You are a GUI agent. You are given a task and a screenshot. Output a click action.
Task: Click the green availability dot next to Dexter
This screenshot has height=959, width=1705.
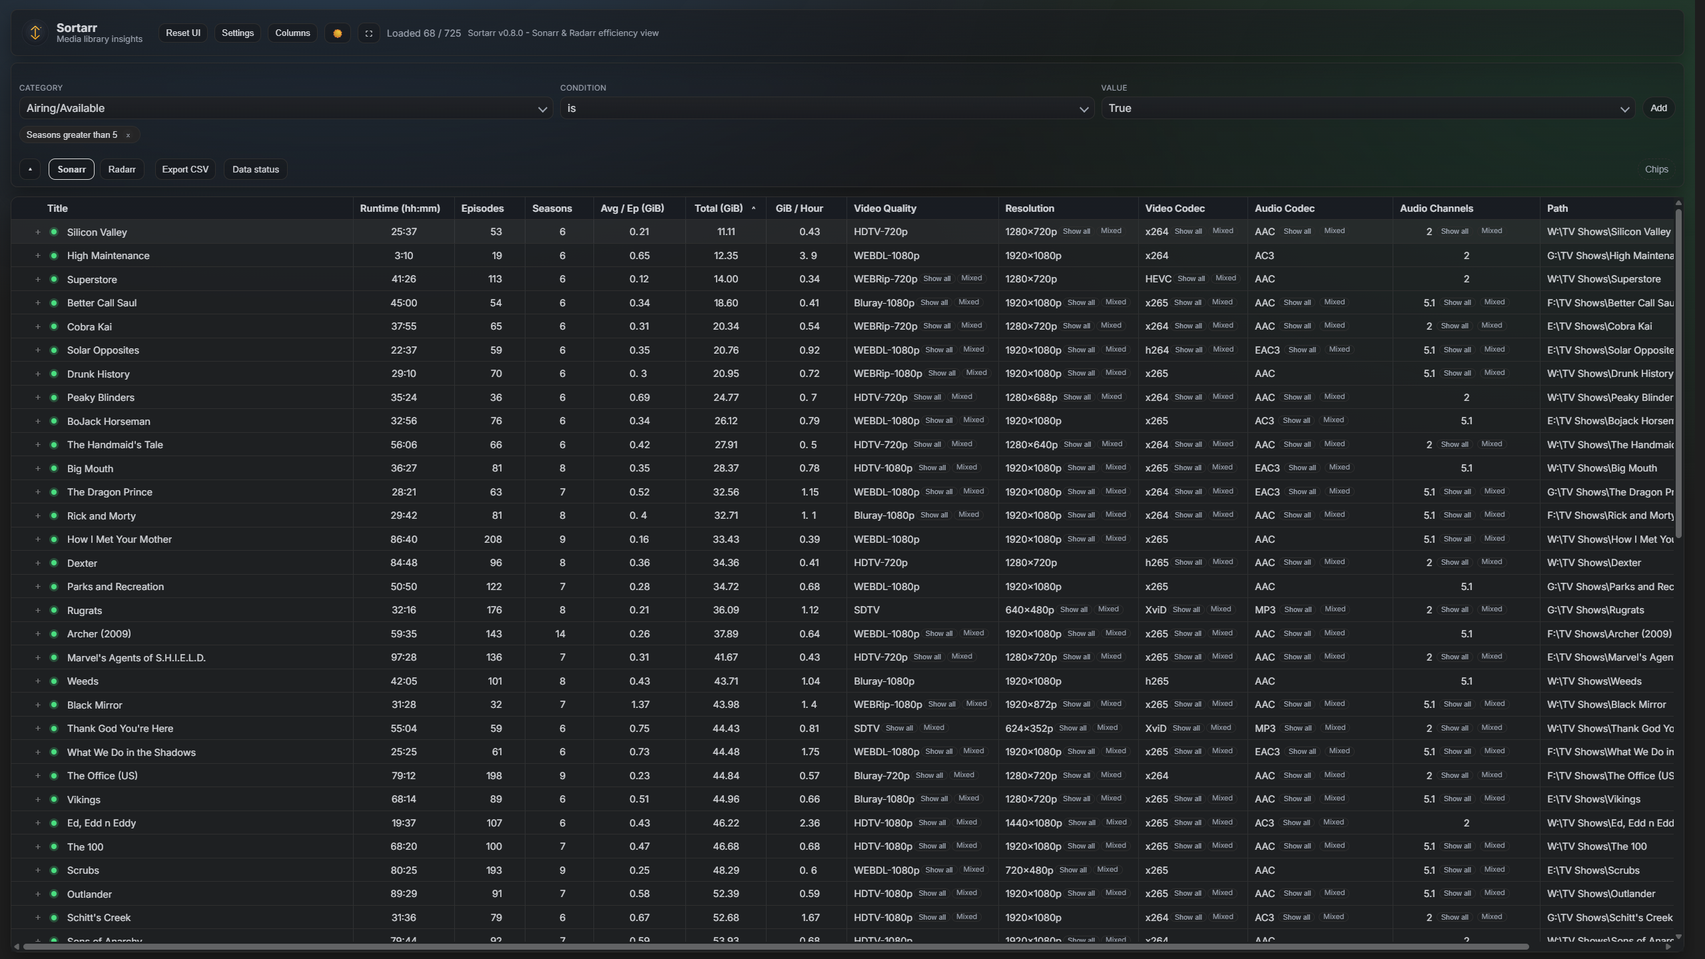tap(53, 563)
